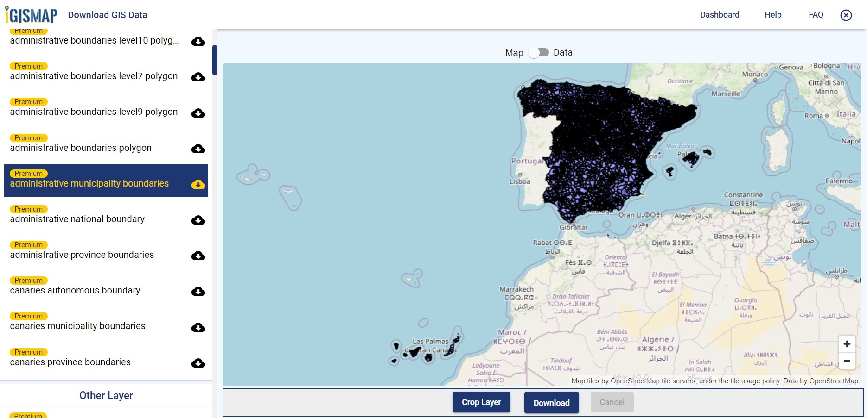
Task: Click the download icon for administrative national boundary
Action: (198, 220)
